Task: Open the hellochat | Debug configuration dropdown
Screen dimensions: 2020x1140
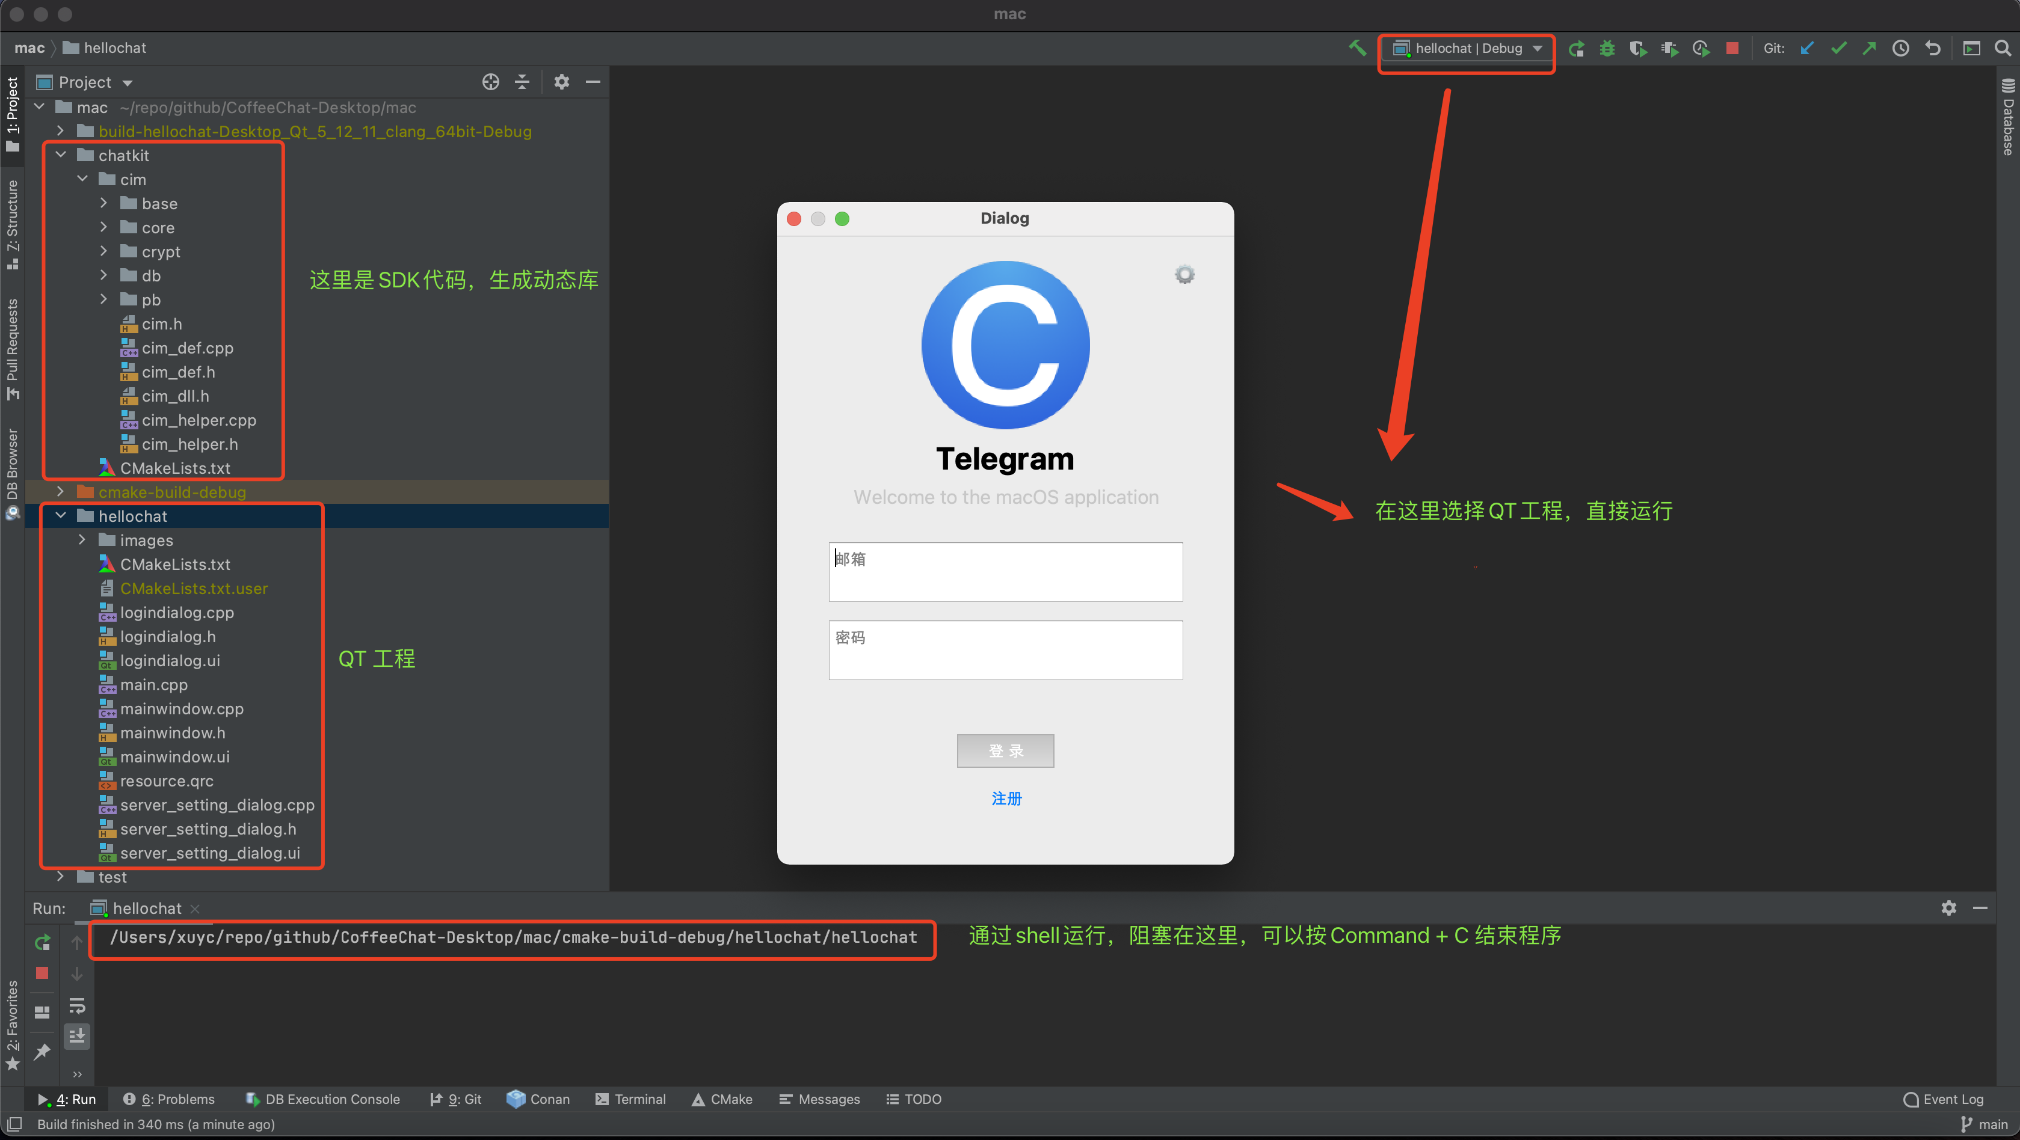Action: (x=1465, y=48)
